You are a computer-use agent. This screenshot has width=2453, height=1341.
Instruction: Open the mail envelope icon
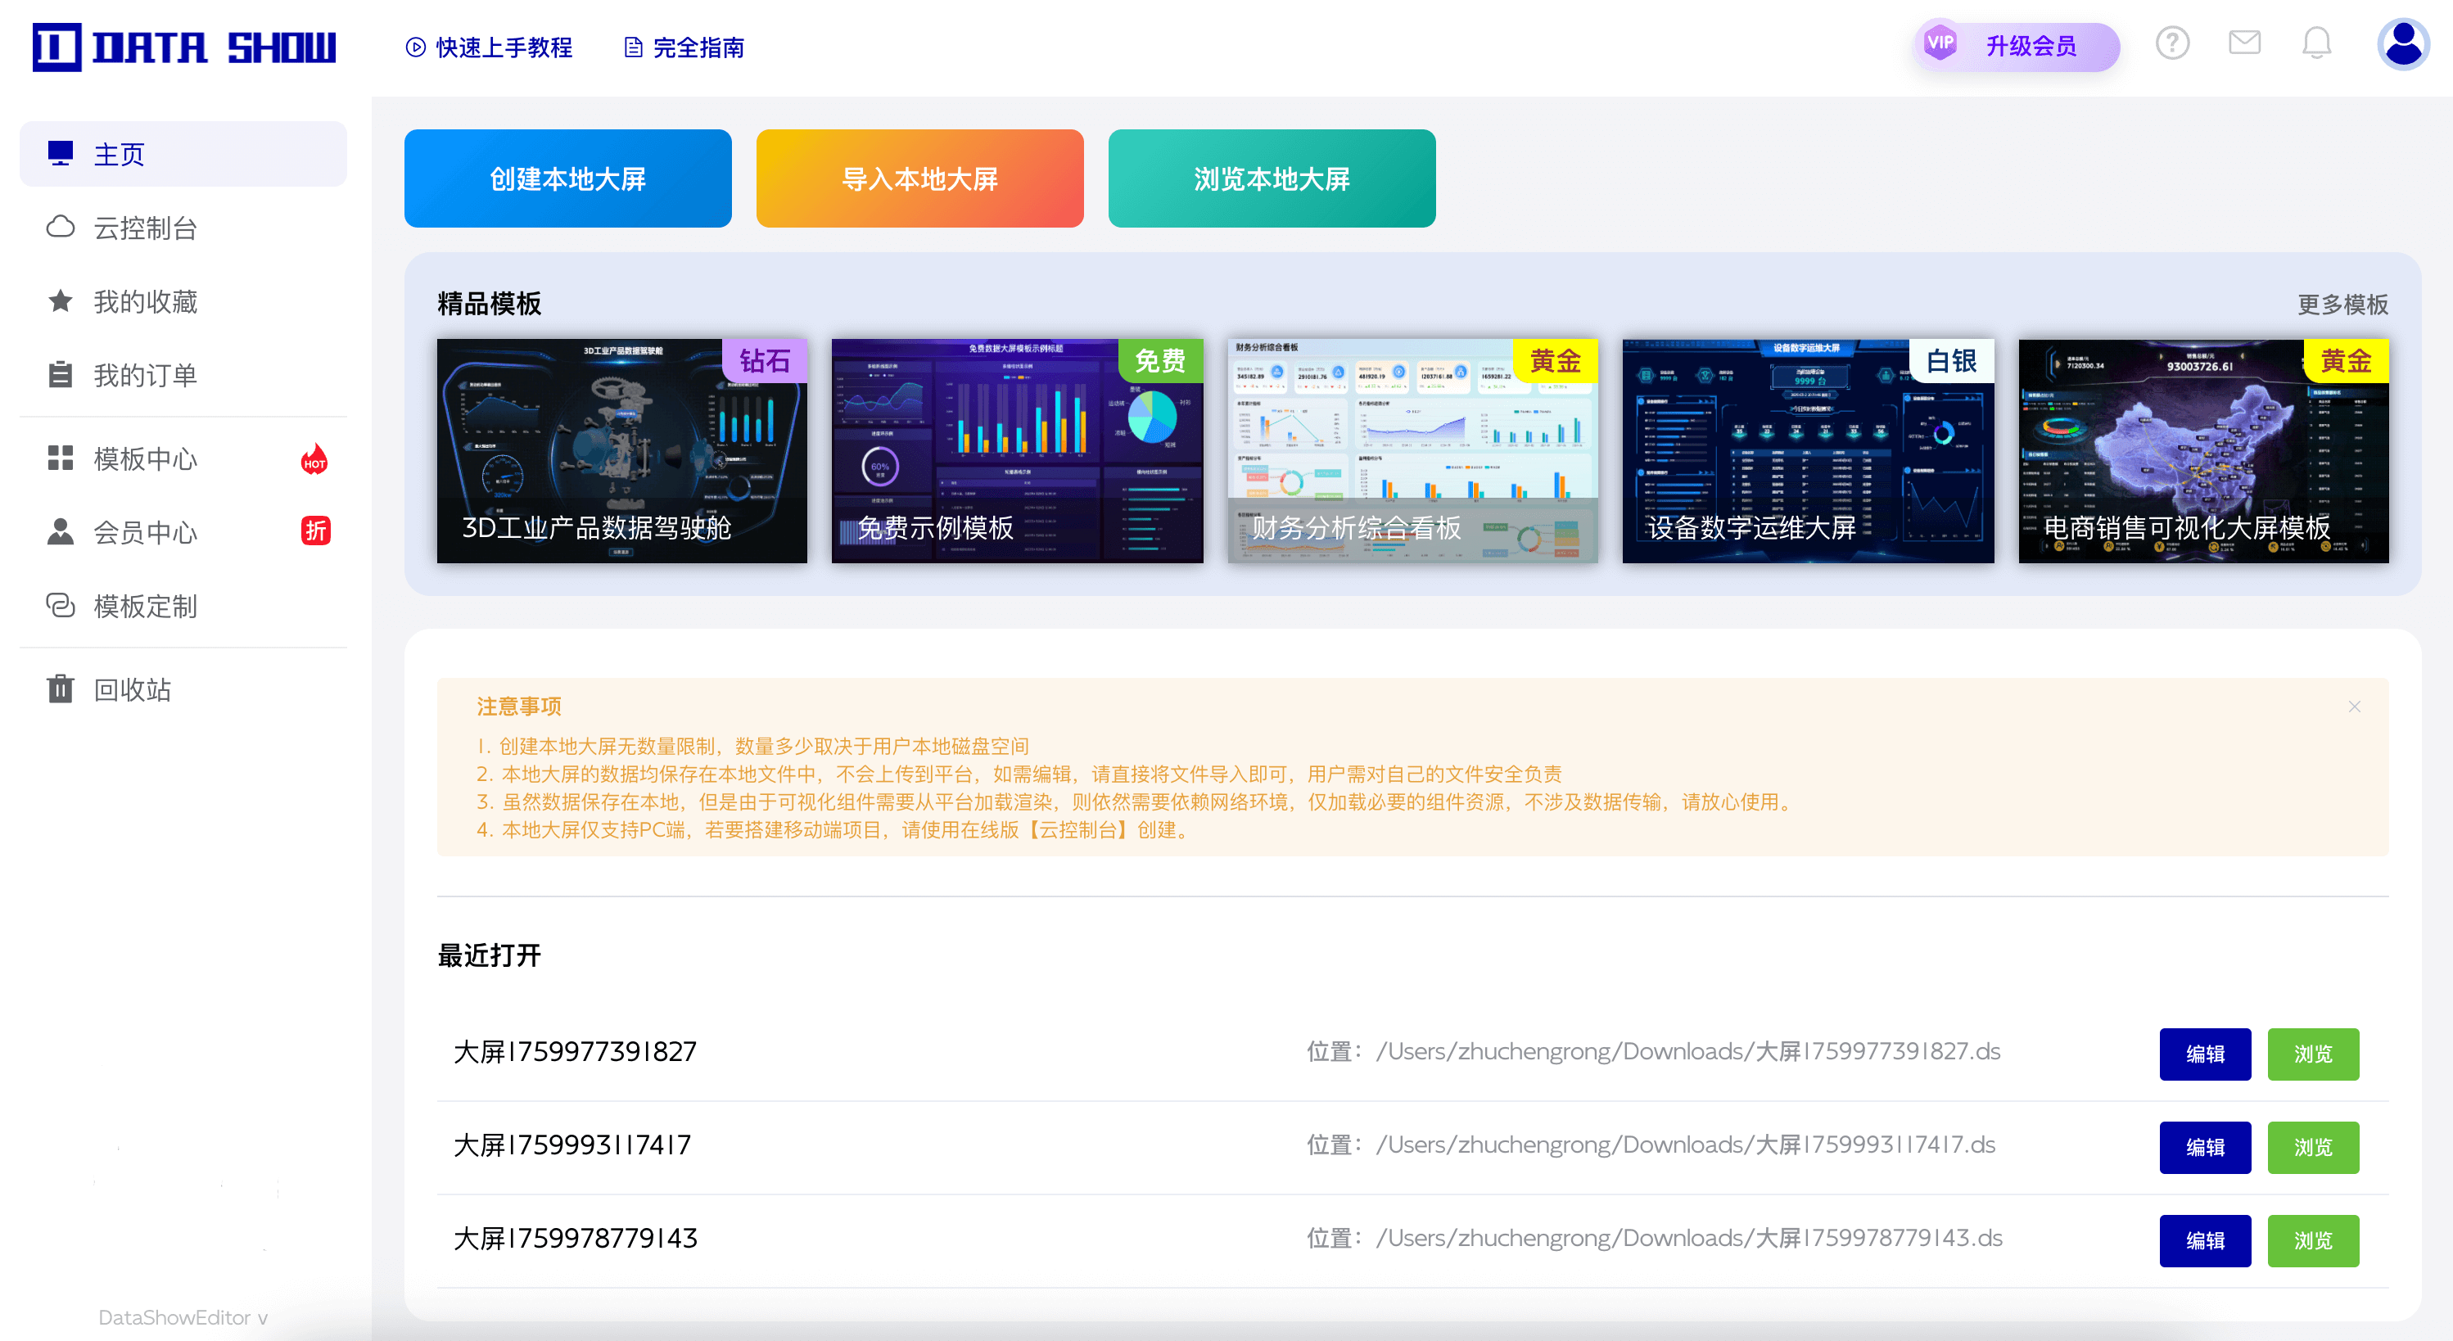(2244, 43)
